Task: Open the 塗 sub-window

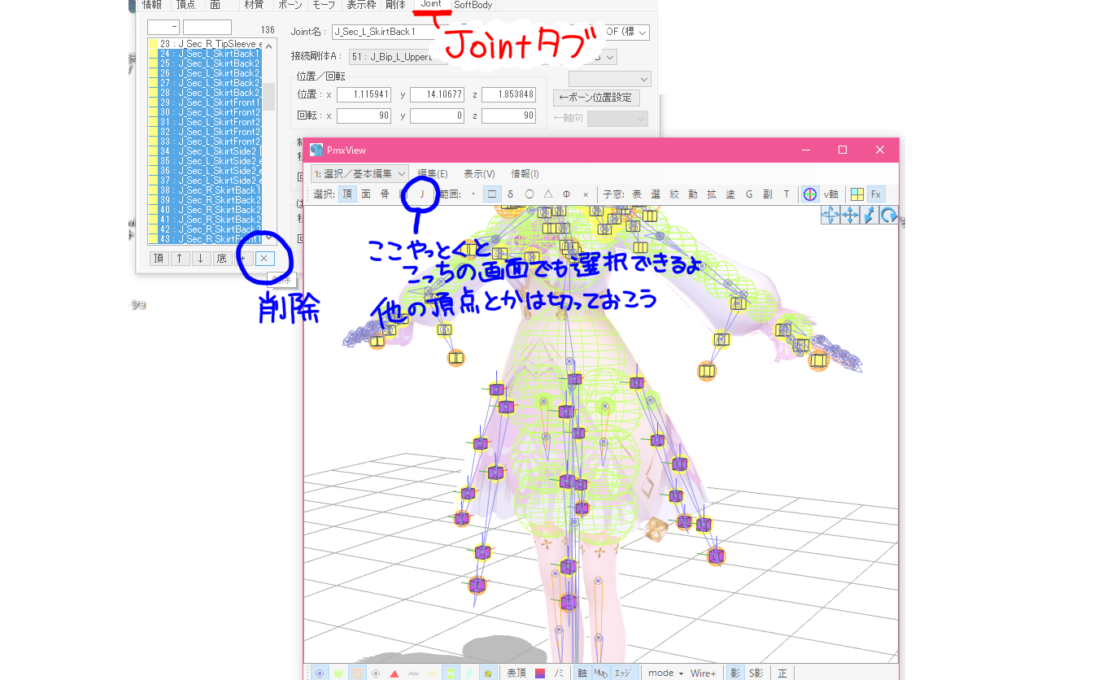Action: coord(730,194)
